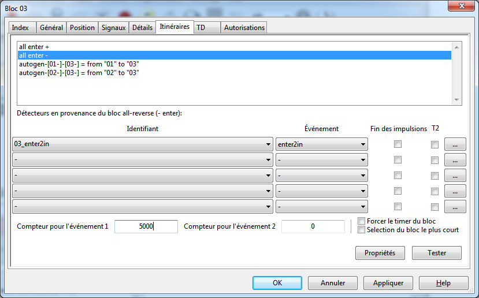The image size is (479, 298).
Task: Select the autogen from "02" to "03" entry
Action: [x=79, y=73]
